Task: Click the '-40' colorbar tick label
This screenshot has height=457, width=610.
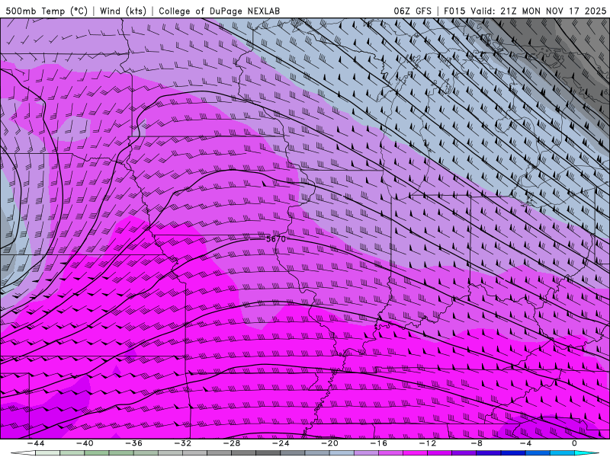Action: pos(85,443)
